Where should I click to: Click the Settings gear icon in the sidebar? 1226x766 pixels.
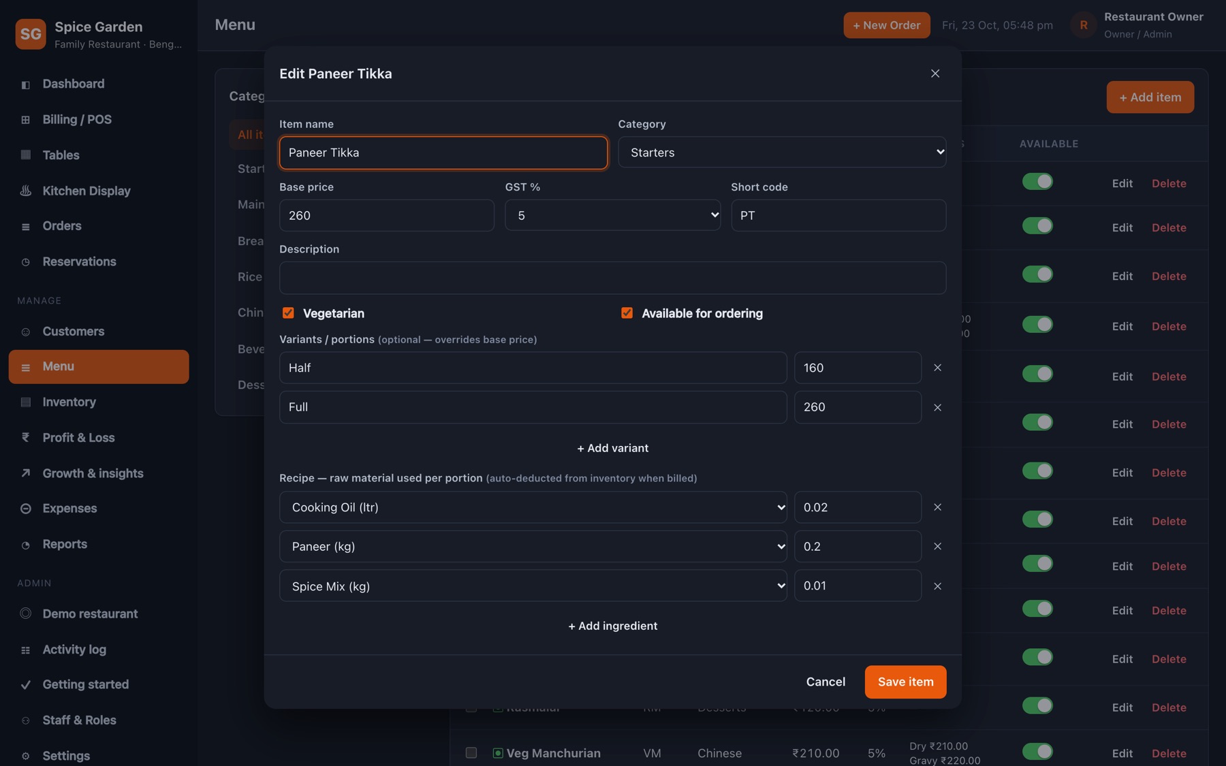click(x=26, y=756)
